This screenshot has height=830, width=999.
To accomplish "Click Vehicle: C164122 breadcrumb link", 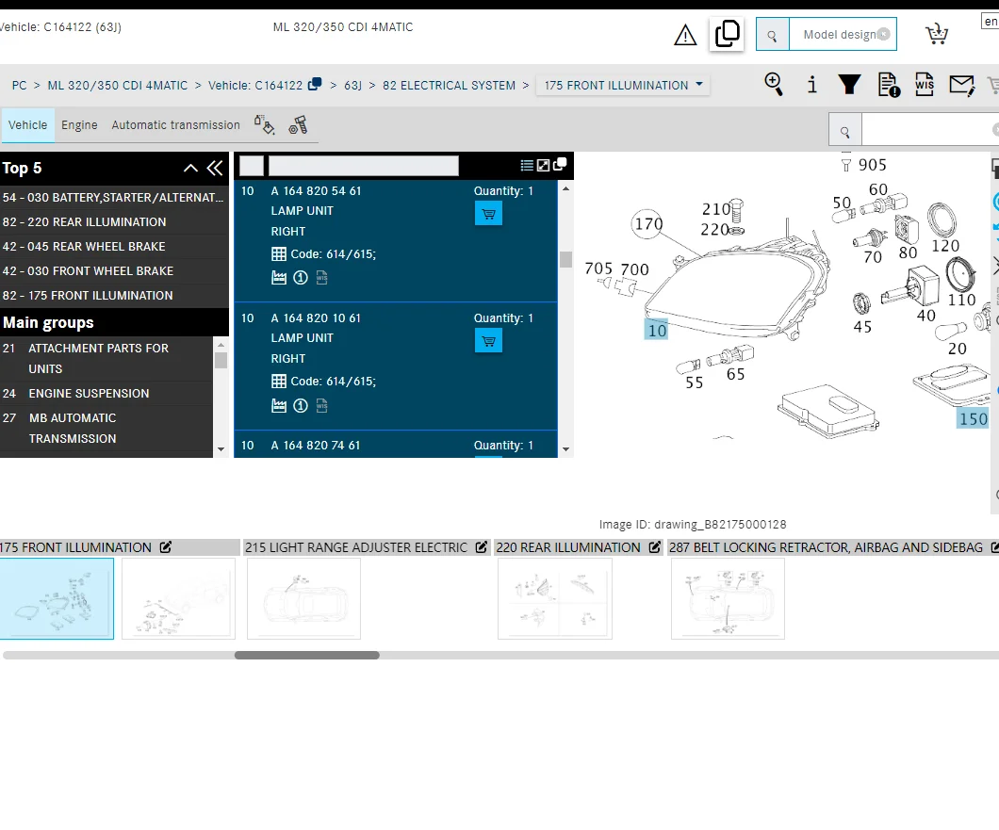I will [255, 86].
